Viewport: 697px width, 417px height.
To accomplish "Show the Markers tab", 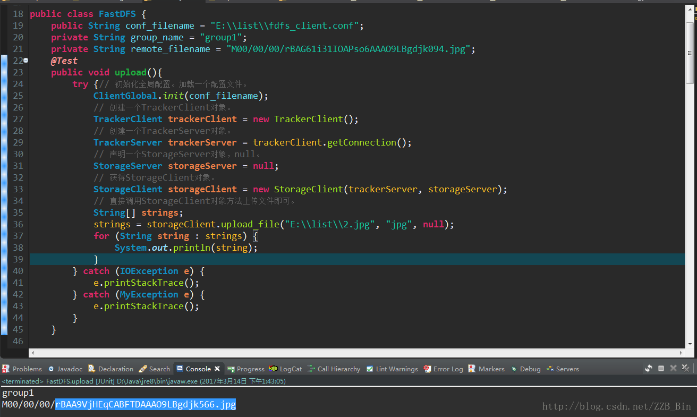I will point(487,369).
